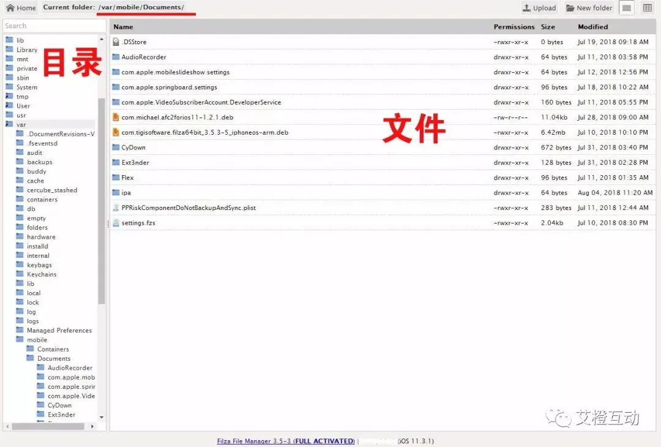The image size is (661, 447).
Task: Open Managed Preferences folder in tree
Action: tap(59, 330)
